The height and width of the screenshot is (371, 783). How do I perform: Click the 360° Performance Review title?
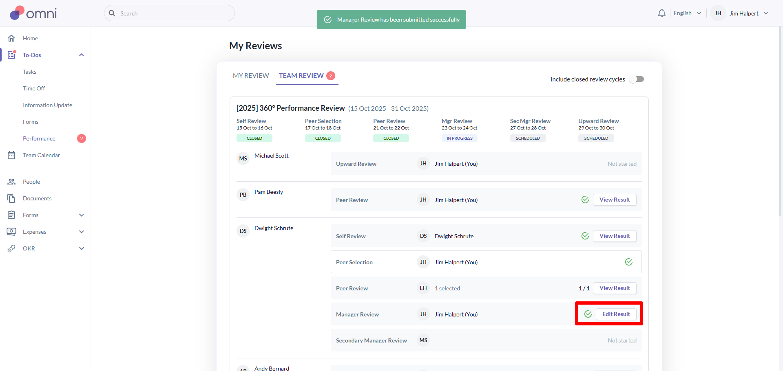[290, 108]
